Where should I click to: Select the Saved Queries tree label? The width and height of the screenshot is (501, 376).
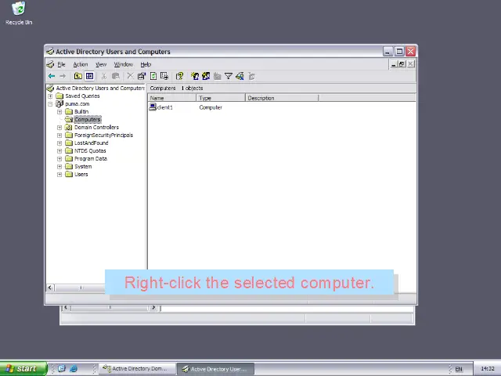pos(82,96)
